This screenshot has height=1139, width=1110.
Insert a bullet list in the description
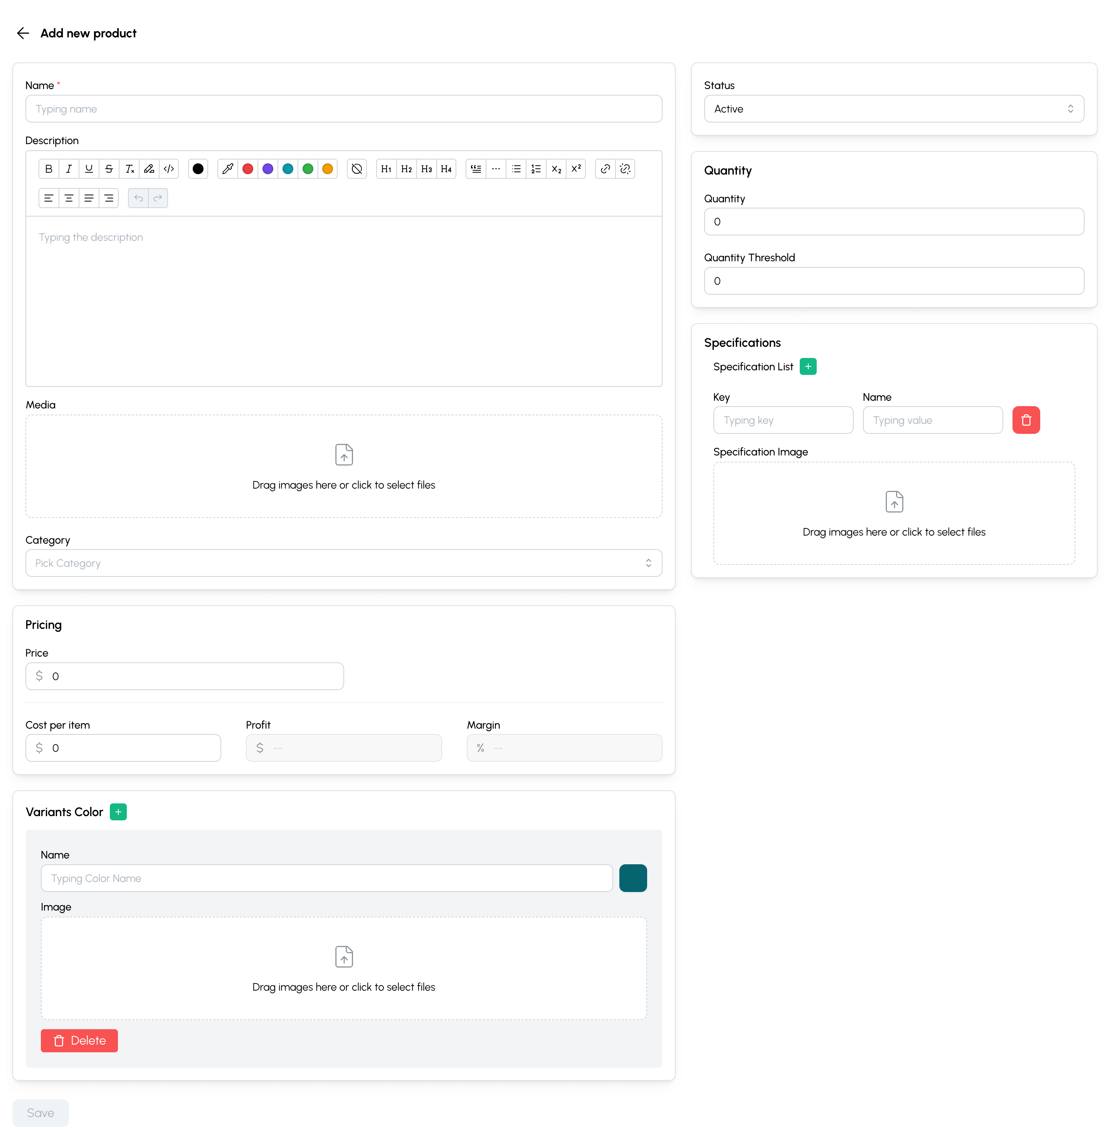pyautogui.click(x=516, y=168)
